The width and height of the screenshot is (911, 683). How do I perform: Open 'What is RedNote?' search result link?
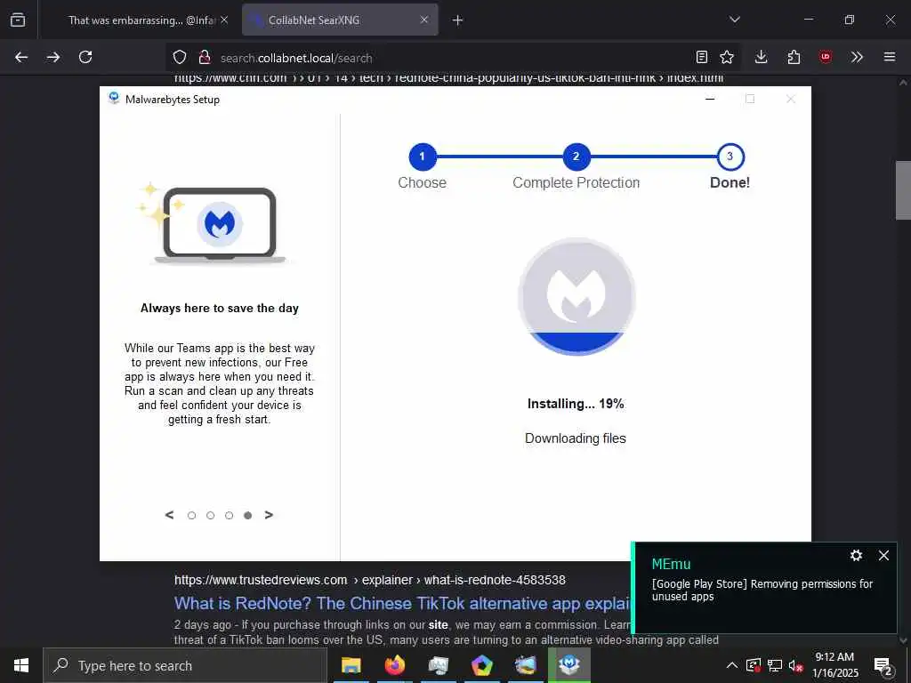point(402,604)
